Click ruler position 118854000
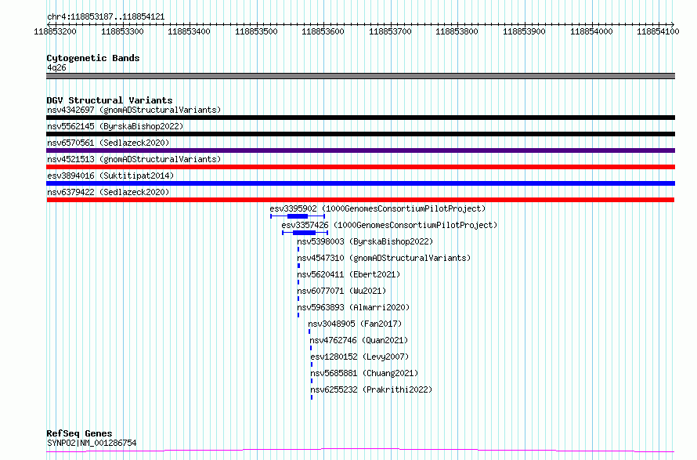Screen dimensions: 697x460 [591, 31]
